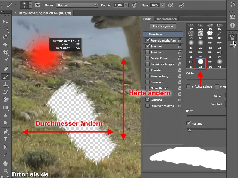Select the Line tool

coord(6,155)
